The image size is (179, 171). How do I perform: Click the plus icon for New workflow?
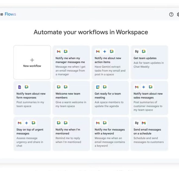coord(32,60)
